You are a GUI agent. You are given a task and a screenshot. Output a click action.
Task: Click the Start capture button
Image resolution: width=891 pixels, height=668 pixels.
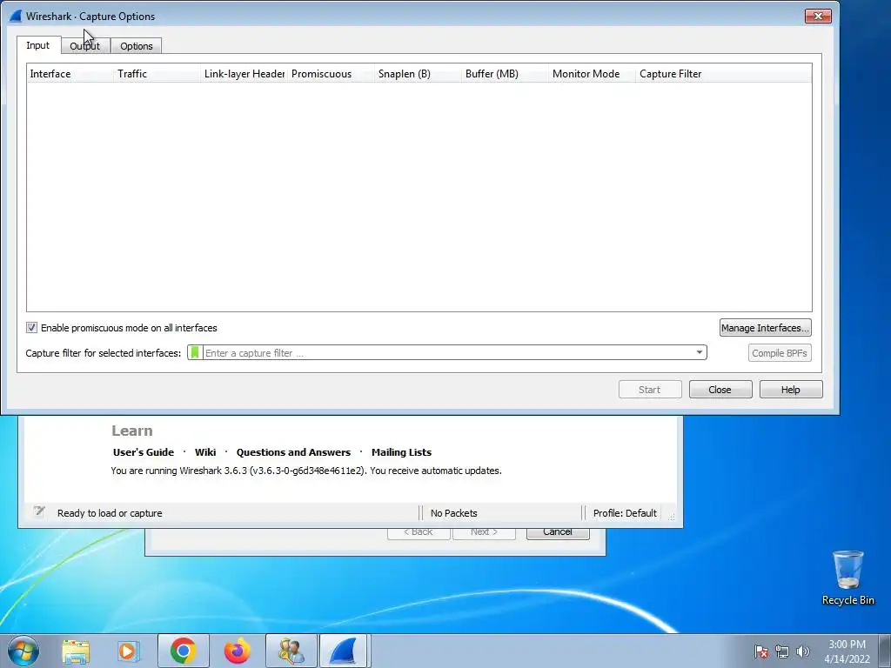pyautogui.click(x=649, y=390)
